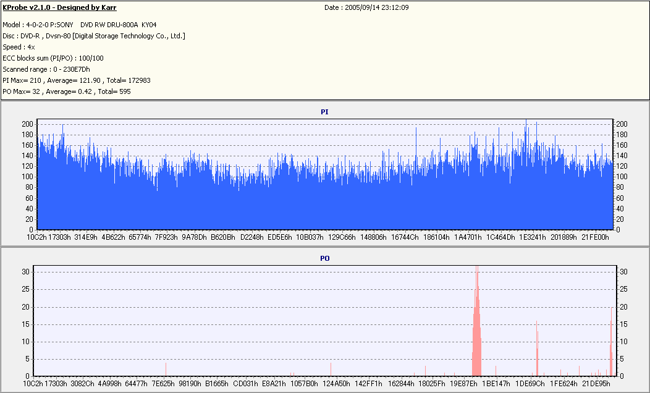The image size is (650, 393).
Task: Select the 16744Ch axis label
Action: coord(405,237)
